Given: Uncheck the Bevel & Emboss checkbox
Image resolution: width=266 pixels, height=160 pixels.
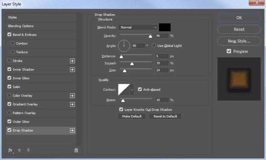Looking at the screenshot, I should (9, 34).
